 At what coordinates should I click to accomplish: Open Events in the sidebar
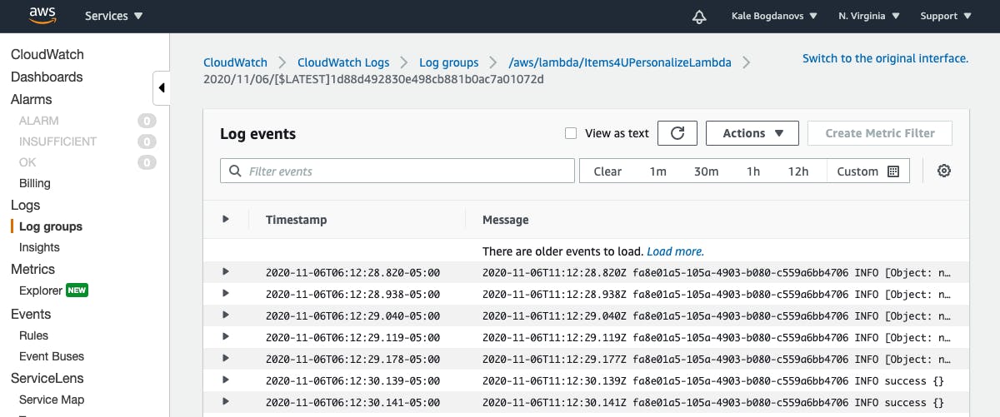(31, 315)
